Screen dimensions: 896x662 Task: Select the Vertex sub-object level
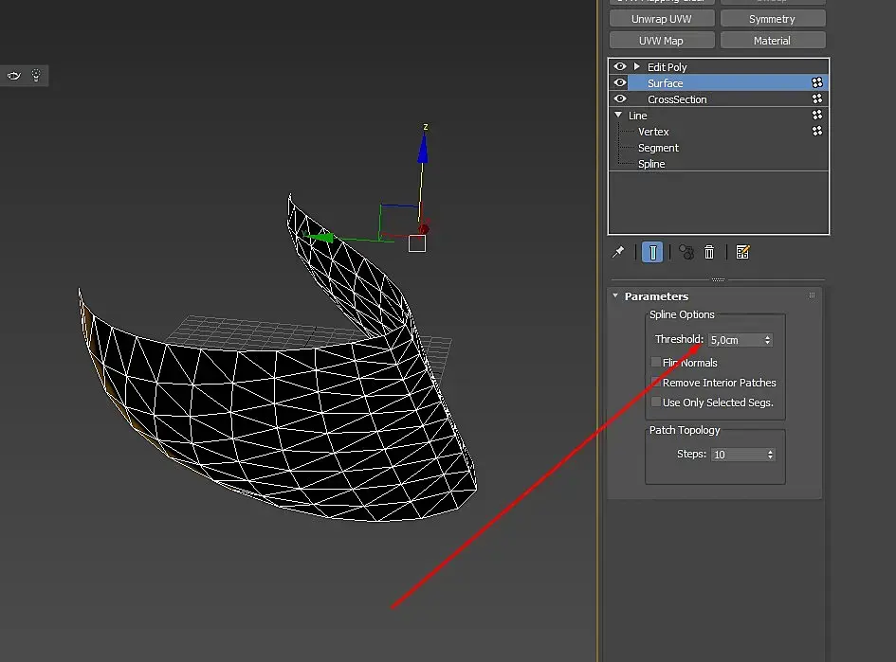coord(653,132)
